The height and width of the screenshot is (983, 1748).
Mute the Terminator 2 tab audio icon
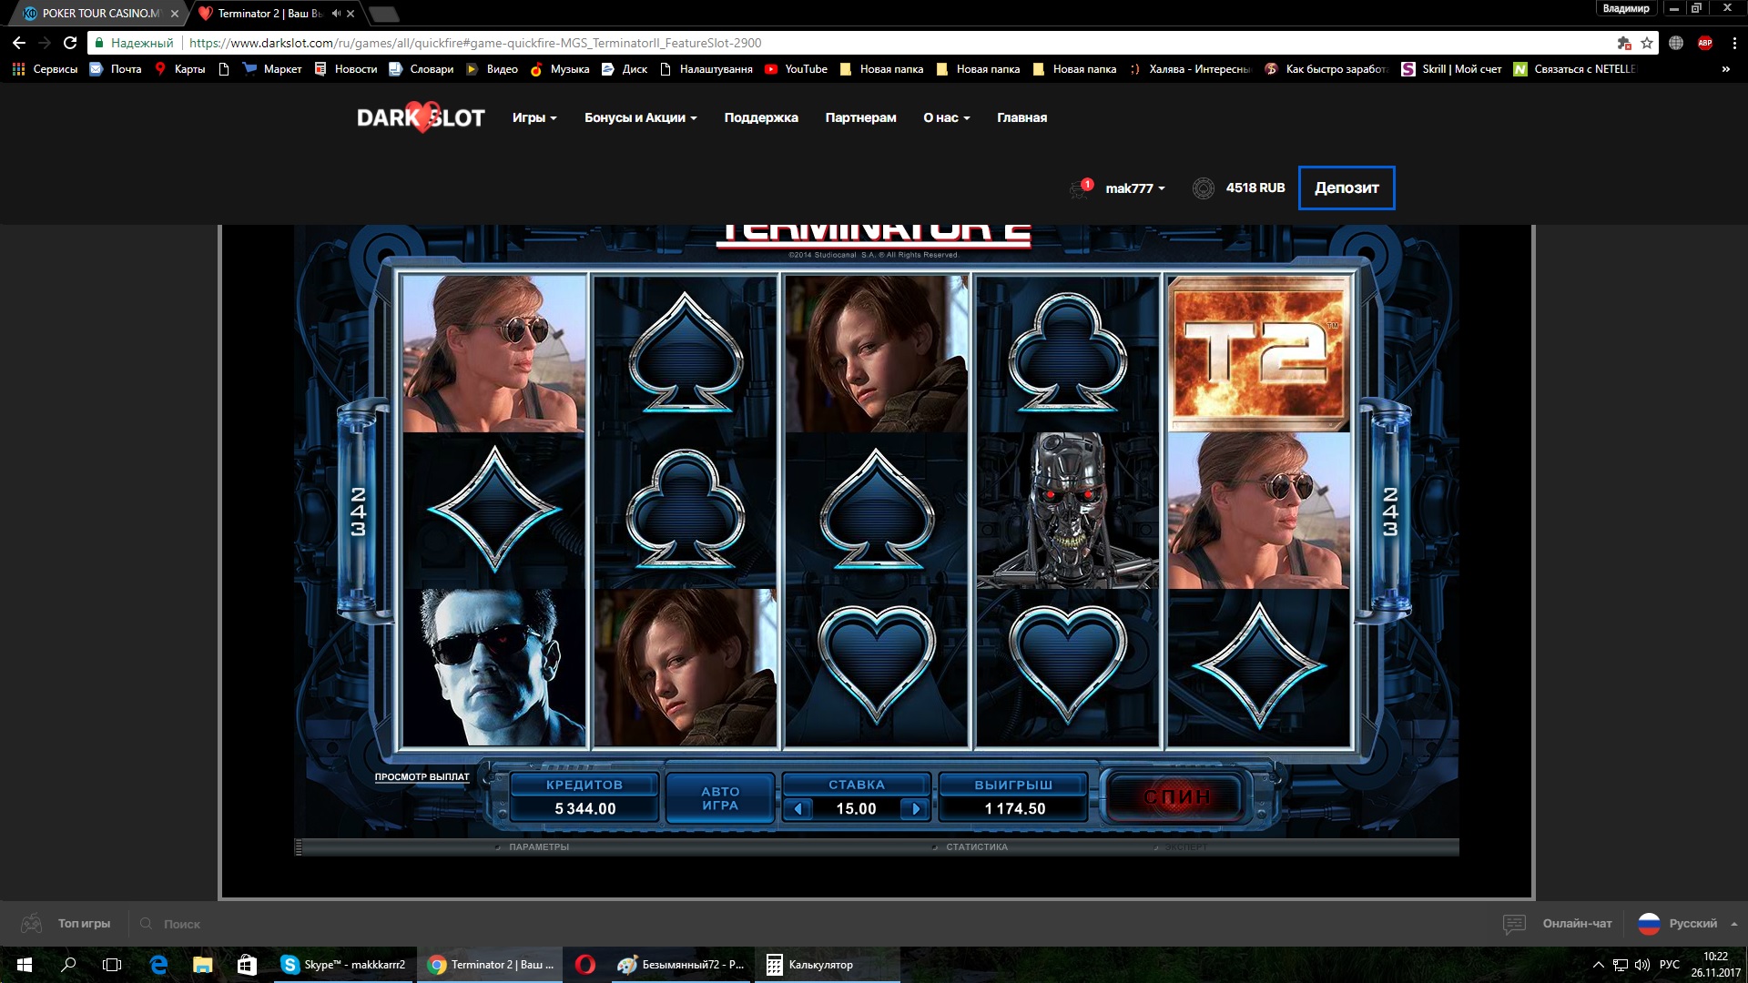point(336,14)
